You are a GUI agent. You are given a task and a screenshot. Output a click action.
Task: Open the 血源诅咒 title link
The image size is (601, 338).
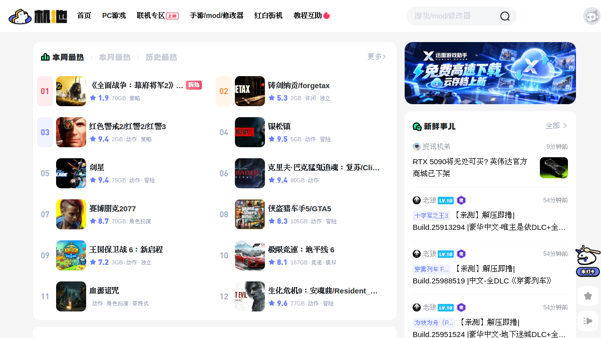pos(104,290)
